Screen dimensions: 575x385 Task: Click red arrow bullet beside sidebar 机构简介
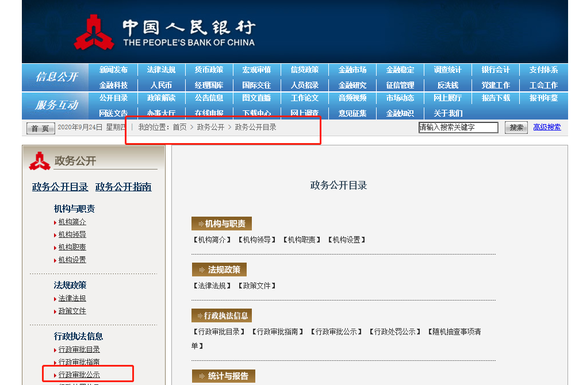[x=55, y=222]
